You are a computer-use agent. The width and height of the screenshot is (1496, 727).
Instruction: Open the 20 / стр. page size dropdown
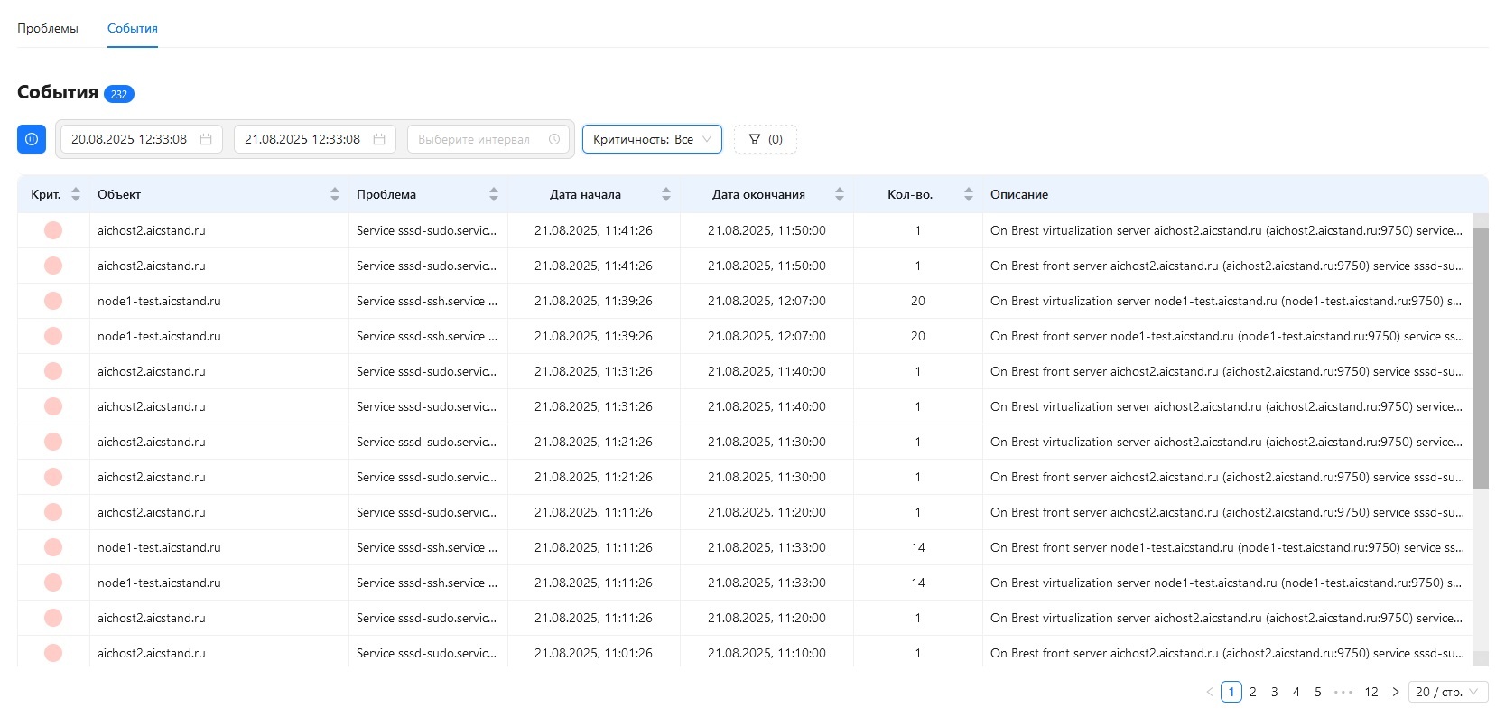click(1448, 692)
